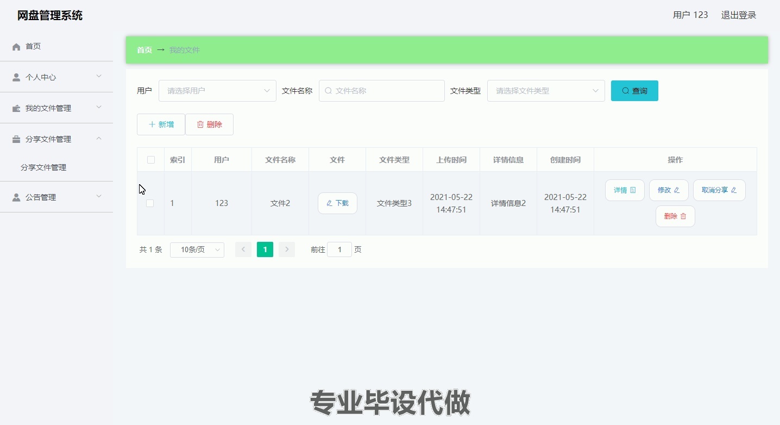Open 详情 for 文件2

625,190
